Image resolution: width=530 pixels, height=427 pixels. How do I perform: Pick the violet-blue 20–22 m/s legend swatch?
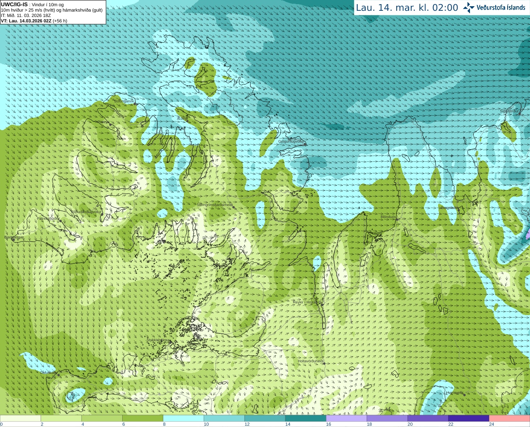click(428, 418)
